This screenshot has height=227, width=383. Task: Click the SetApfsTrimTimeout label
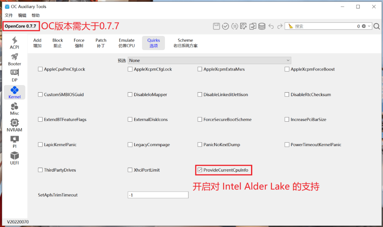(58, 195)
